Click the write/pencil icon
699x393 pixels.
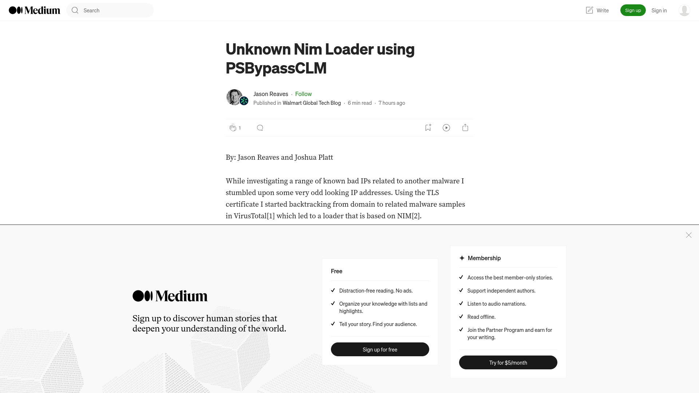589,10
